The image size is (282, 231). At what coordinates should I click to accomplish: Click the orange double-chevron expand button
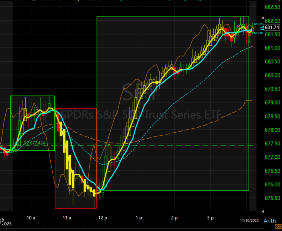point(278,226)
